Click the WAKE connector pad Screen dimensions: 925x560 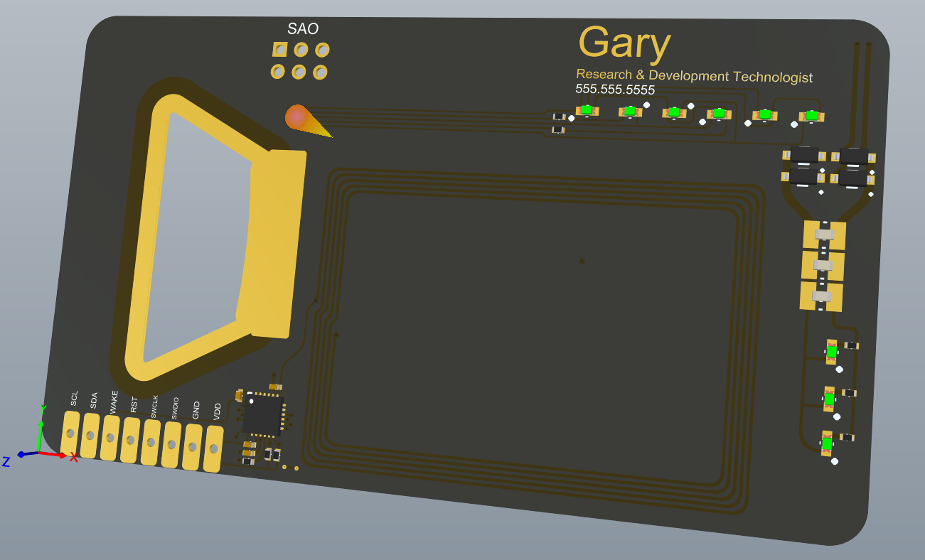point(110,438)
